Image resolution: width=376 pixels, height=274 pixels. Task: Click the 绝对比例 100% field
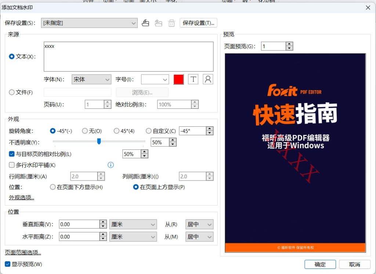pyautogui.click(x=174, y=104)
